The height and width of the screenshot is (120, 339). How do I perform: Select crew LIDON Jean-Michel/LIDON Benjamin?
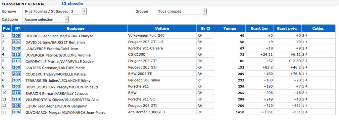click(x=56, y=106)
